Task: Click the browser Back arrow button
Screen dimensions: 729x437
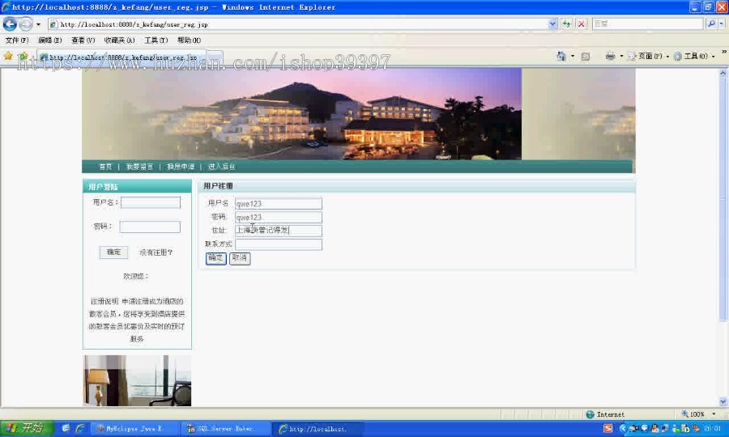Action: [x=10, y=23]
